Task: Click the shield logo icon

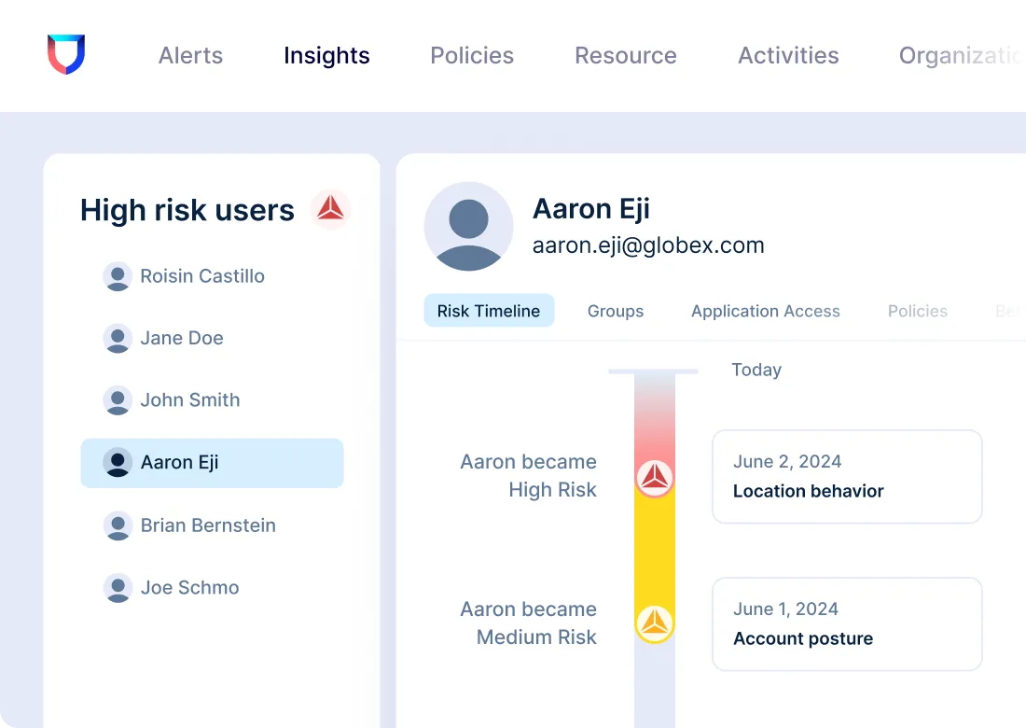Action: pos(66,55)
